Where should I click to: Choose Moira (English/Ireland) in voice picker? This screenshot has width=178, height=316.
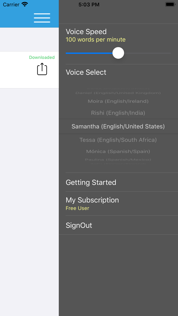coord(118,101)
